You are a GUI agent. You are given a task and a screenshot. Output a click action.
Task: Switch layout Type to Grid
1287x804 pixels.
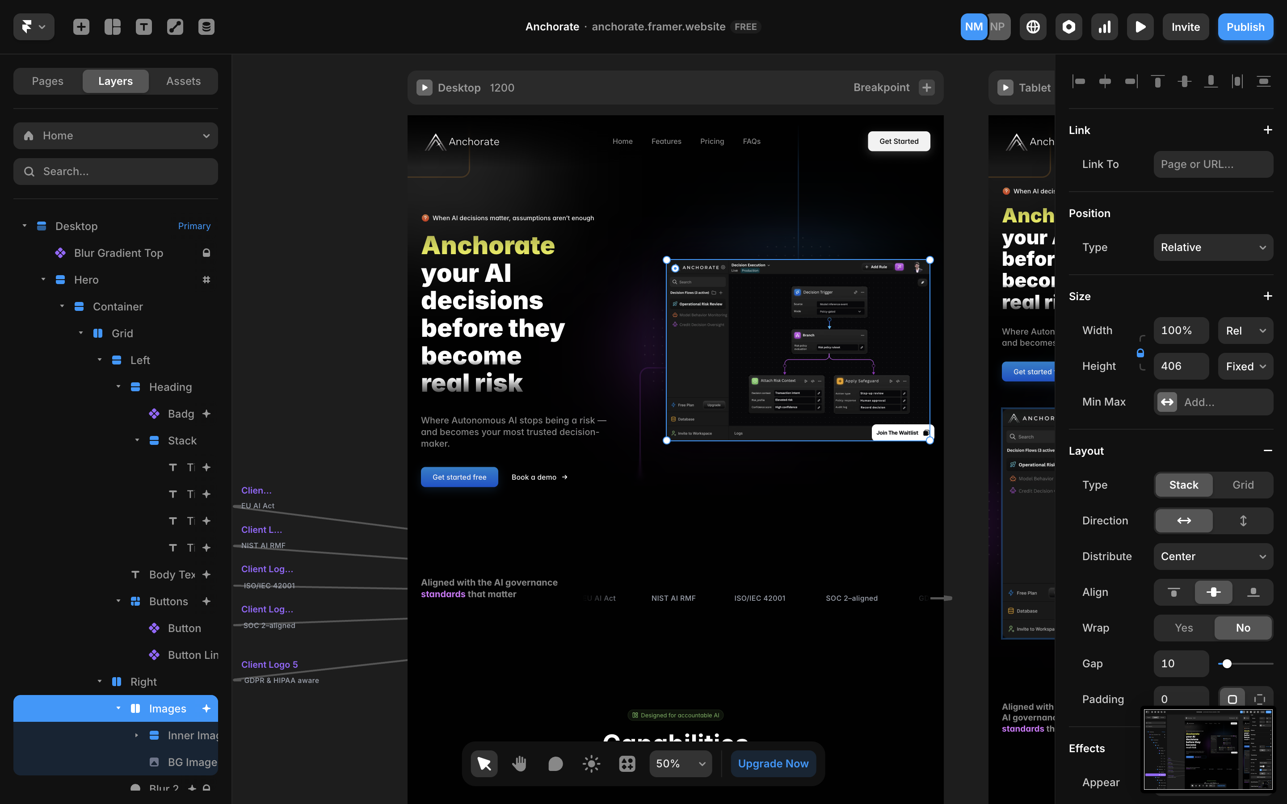click(x=1243, y=485)
